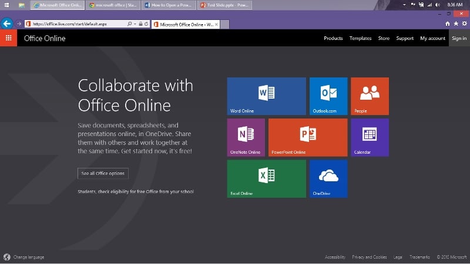The height and width of the screenshot is (264, 470).
Task: Open favorites star icon
Action: (x=456, y=23)
